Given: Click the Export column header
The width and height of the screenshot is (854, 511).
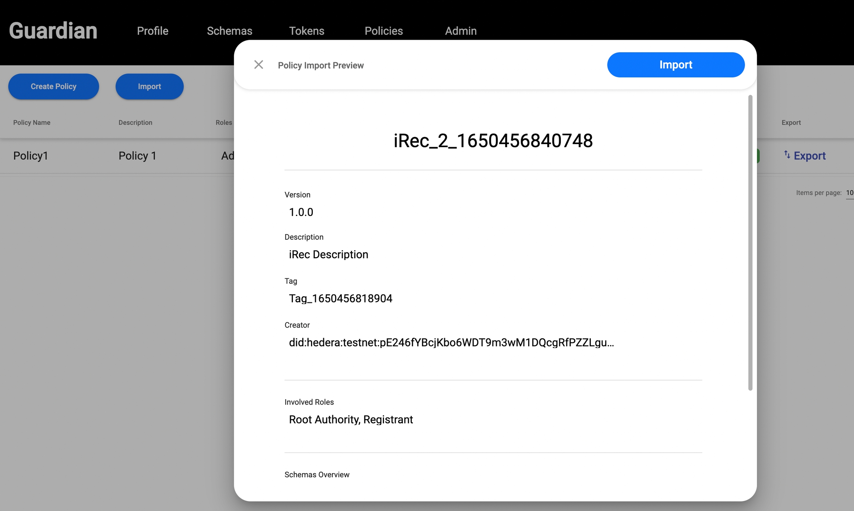Looking at the screenshot, I should tap(791, 123).
